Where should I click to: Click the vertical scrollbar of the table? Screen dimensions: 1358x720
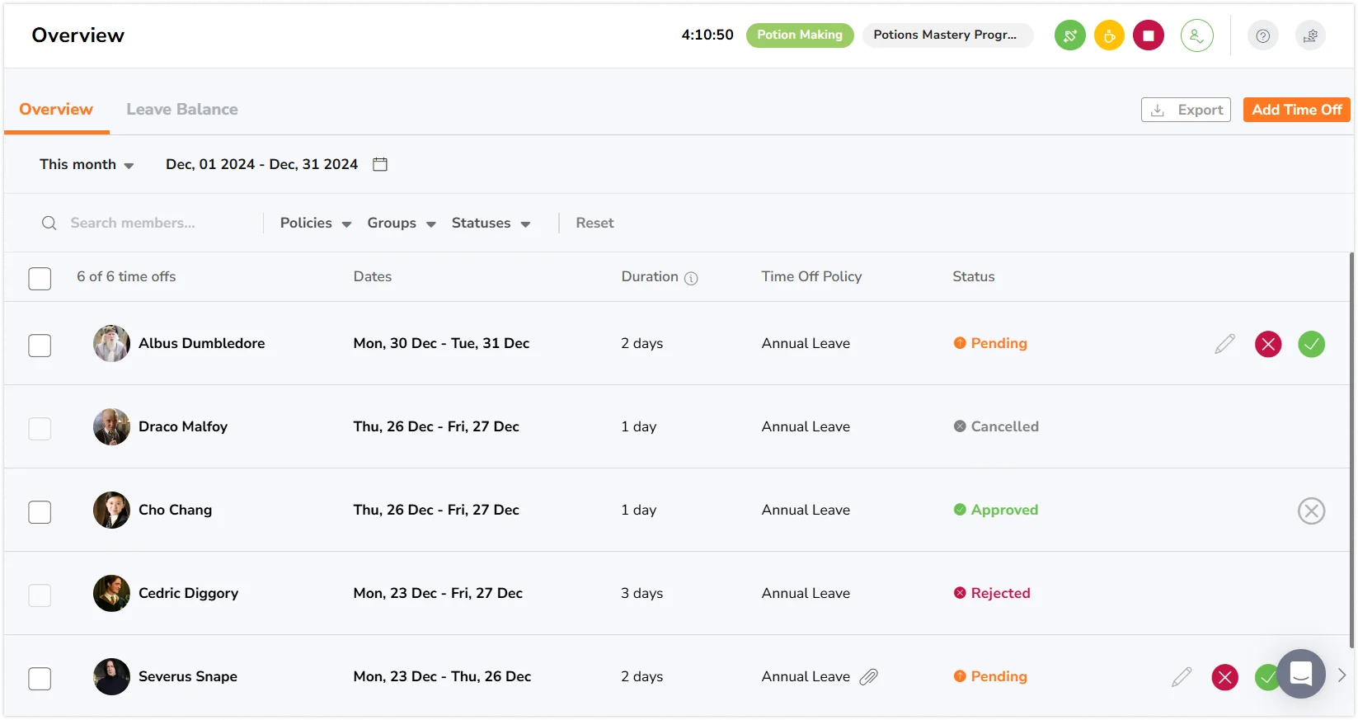pyautogui.click(x=1351, y=449)
